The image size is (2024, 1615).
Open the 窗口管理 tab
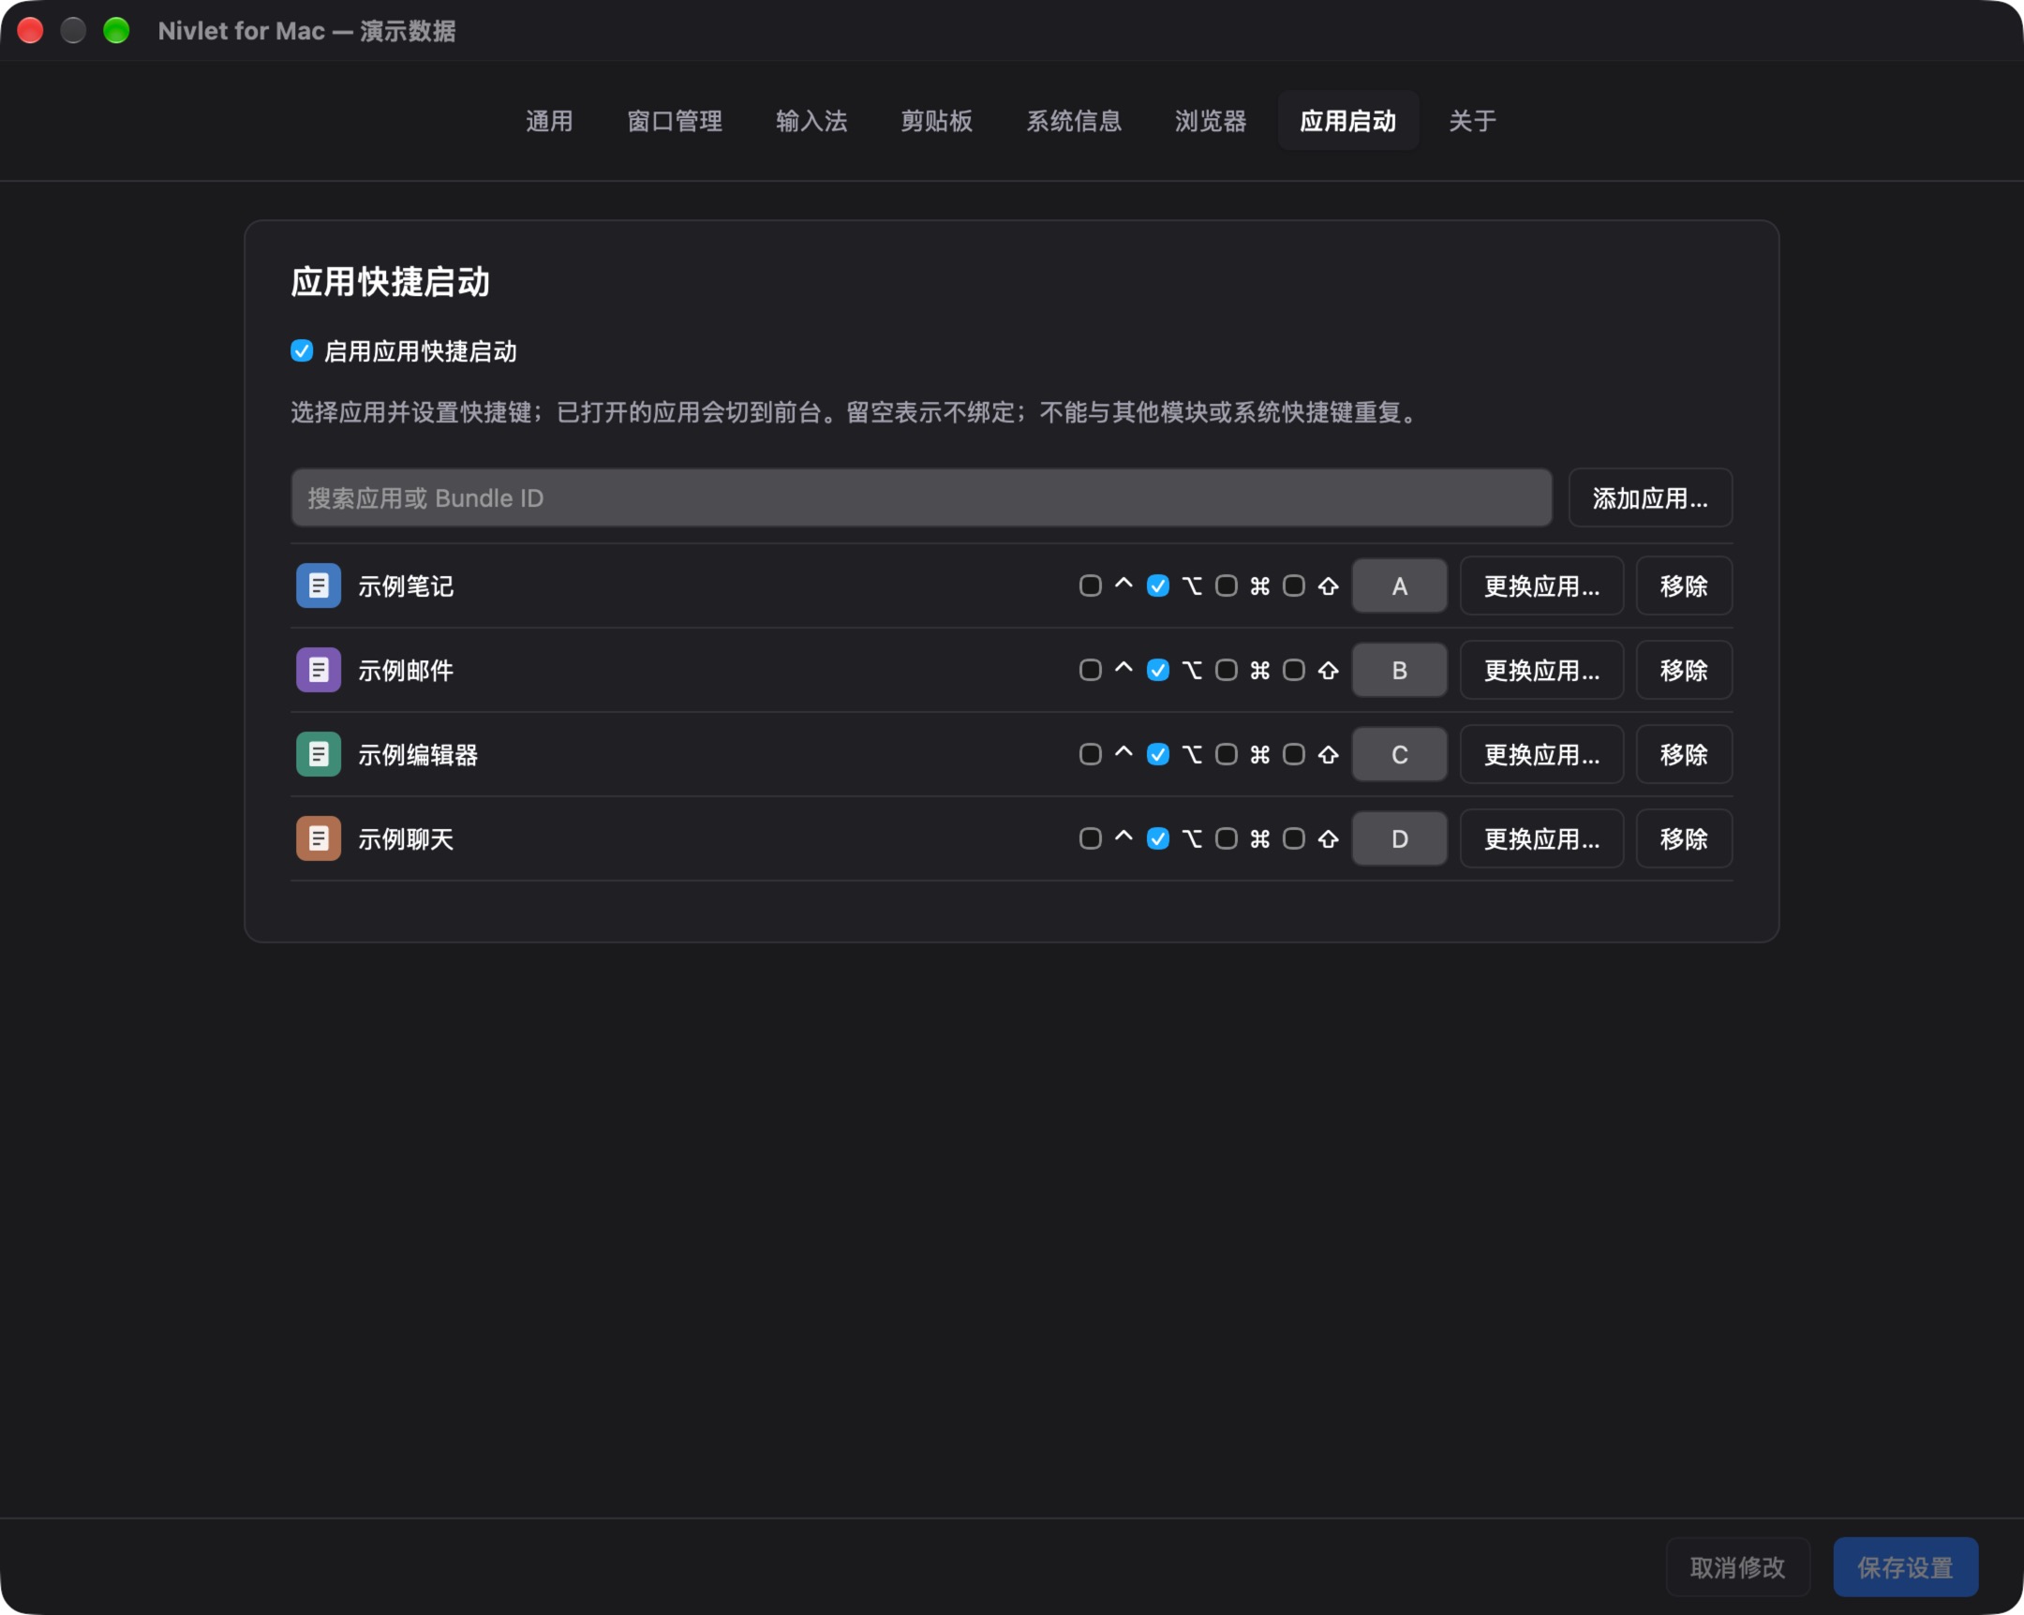674,121
